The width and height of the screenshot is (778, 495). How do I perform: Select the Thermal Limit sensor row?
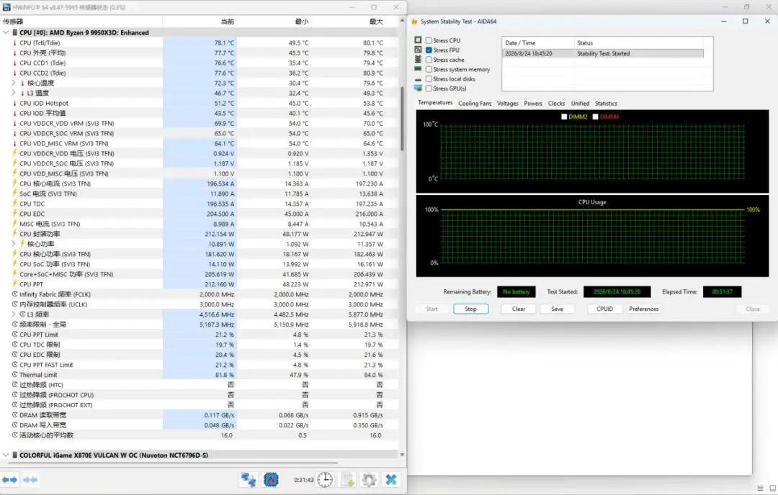[199, 375]
